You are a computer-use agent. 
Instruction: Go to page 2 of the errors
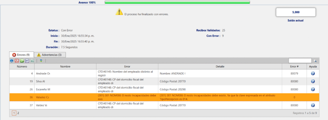coord(18,113)
